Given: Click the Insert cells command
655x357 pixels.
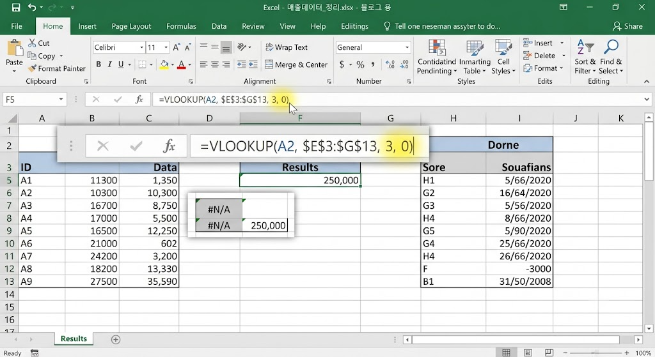Looking at the screenshot, I should (x=538, y=43).
